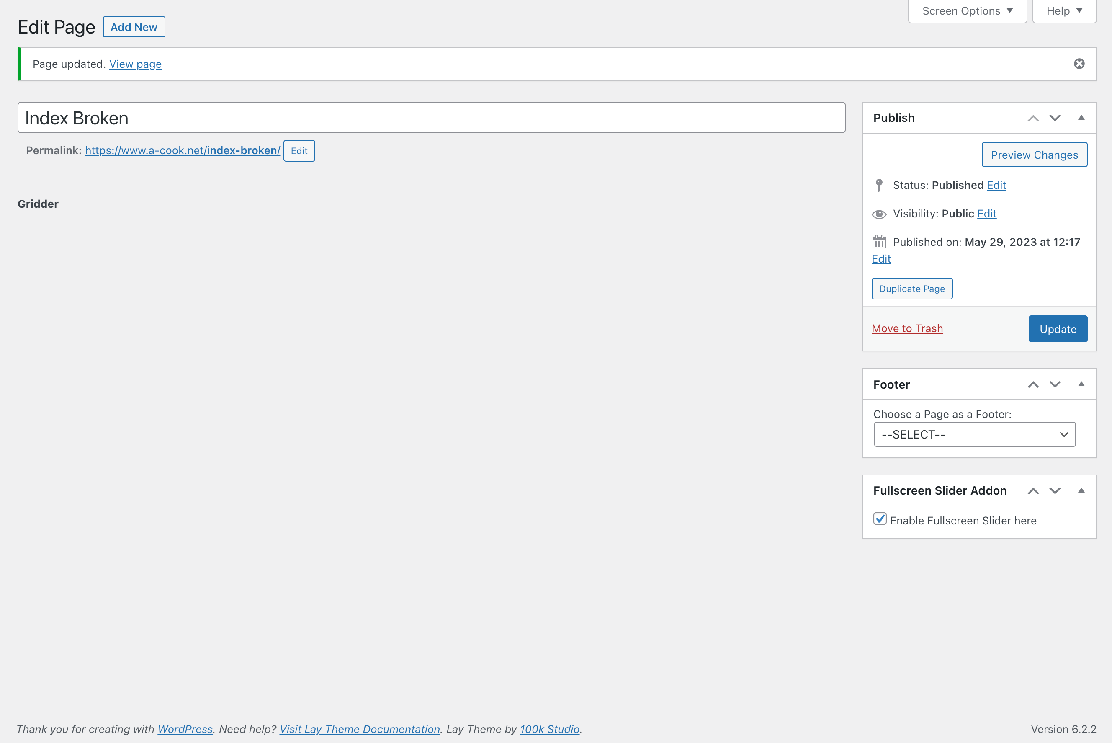Screen dimensions: 1112x743
Task: Move Publish panel down arrow
Action: [x=1055, y=118]
